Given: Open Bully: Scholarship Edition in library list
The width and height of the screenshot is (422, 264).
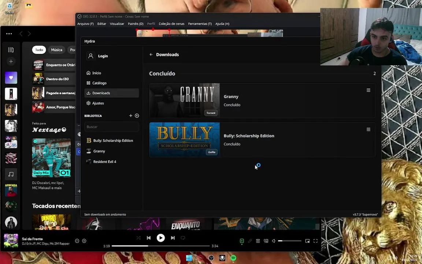Looking at the screenshot, I should point(111,141).
